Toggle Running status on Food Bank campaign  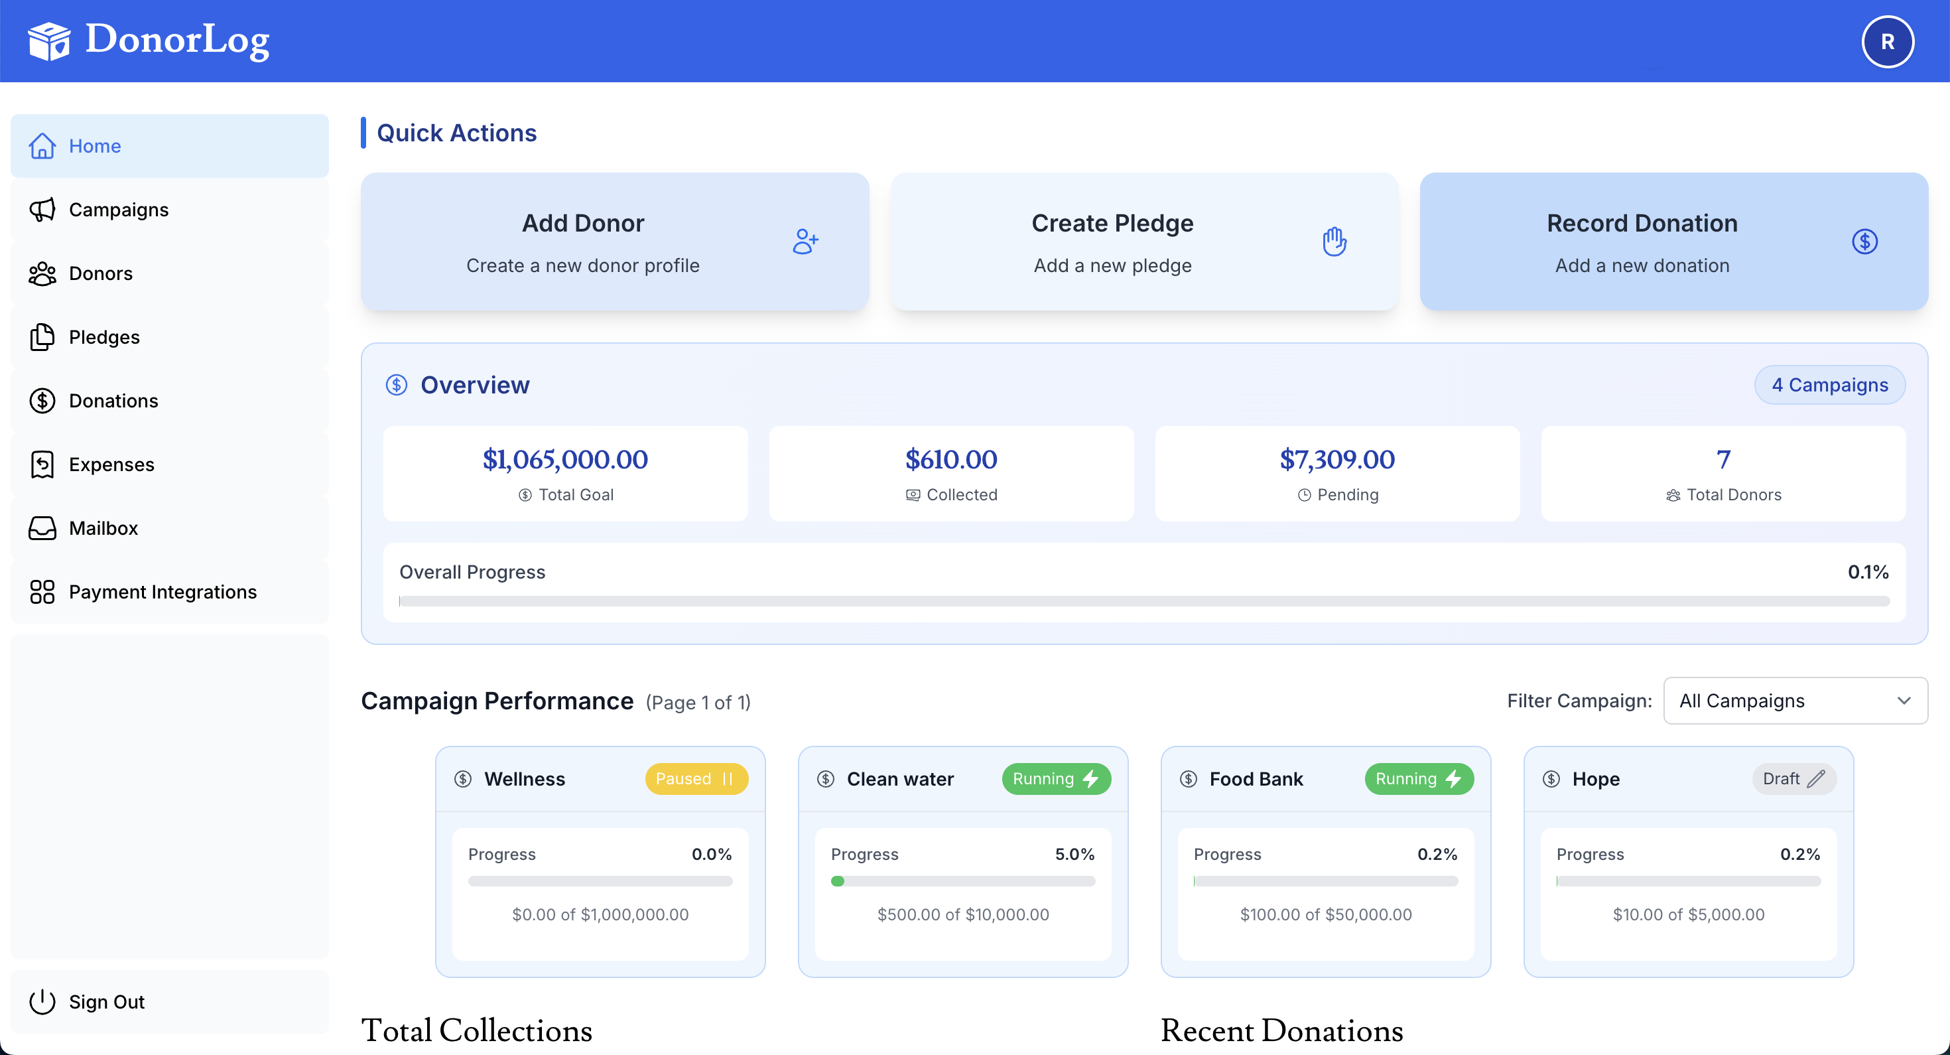[1419, 778]
